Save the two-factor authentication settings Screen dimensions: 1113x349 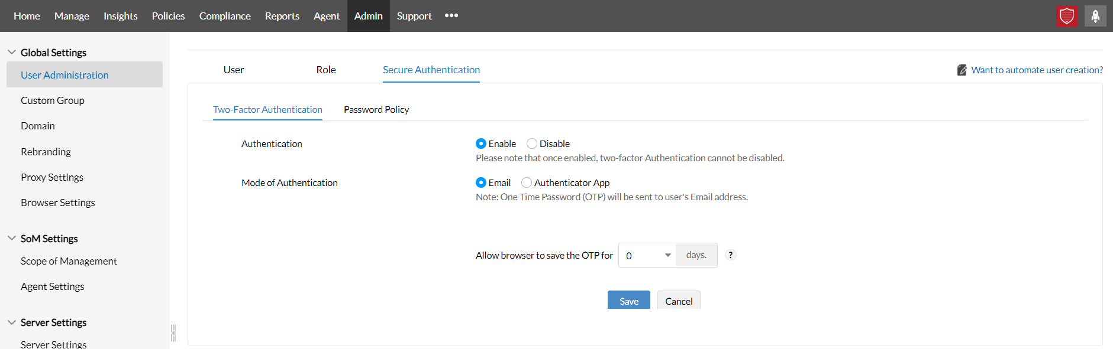coord(628,301)
